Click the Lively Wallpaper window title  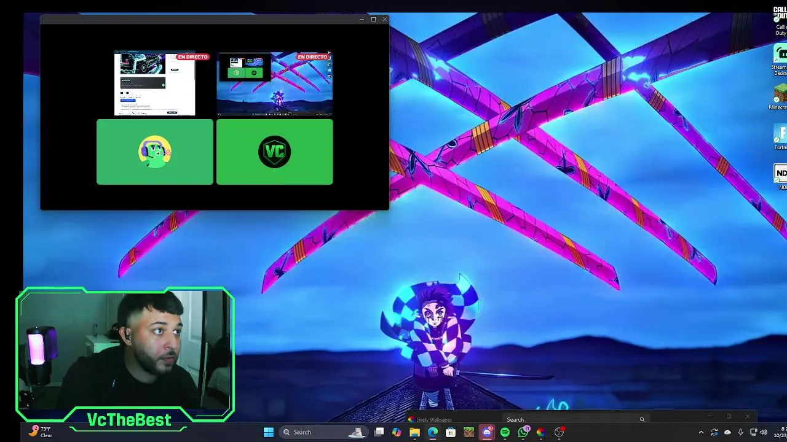coord(434,420)
